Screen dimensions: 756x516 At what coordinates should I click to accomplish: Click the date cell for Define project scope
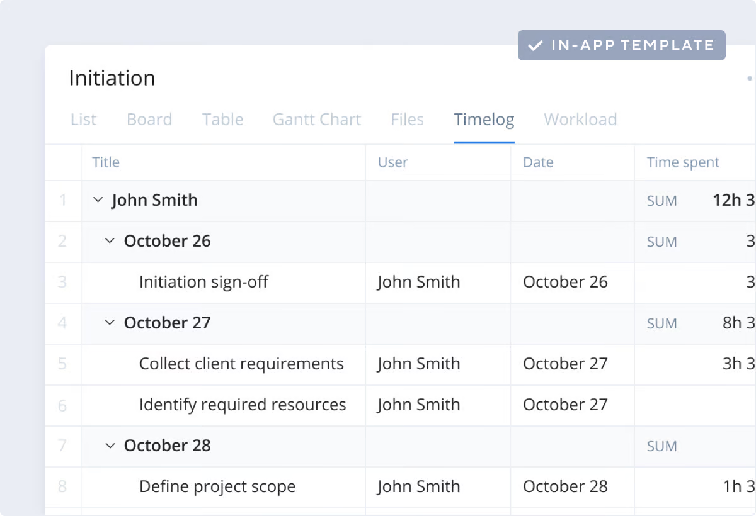(572, 487)
